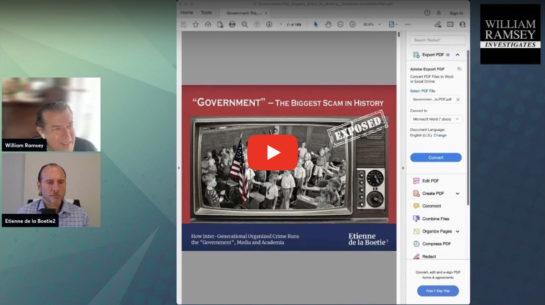545x305 pixels.
Task: Play the video with red button
Action: [272, 152]
